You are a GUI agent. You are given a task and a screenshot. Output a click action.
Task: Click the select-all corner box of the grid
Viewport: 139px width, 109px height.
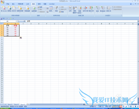coord(2,24)
